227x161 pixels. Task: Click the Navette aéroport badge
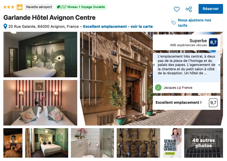click(39, 7)
